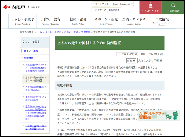Open 文字サイズ・配色の変更 settings
The image size is (185, 137).
click(x=106, y=10)
